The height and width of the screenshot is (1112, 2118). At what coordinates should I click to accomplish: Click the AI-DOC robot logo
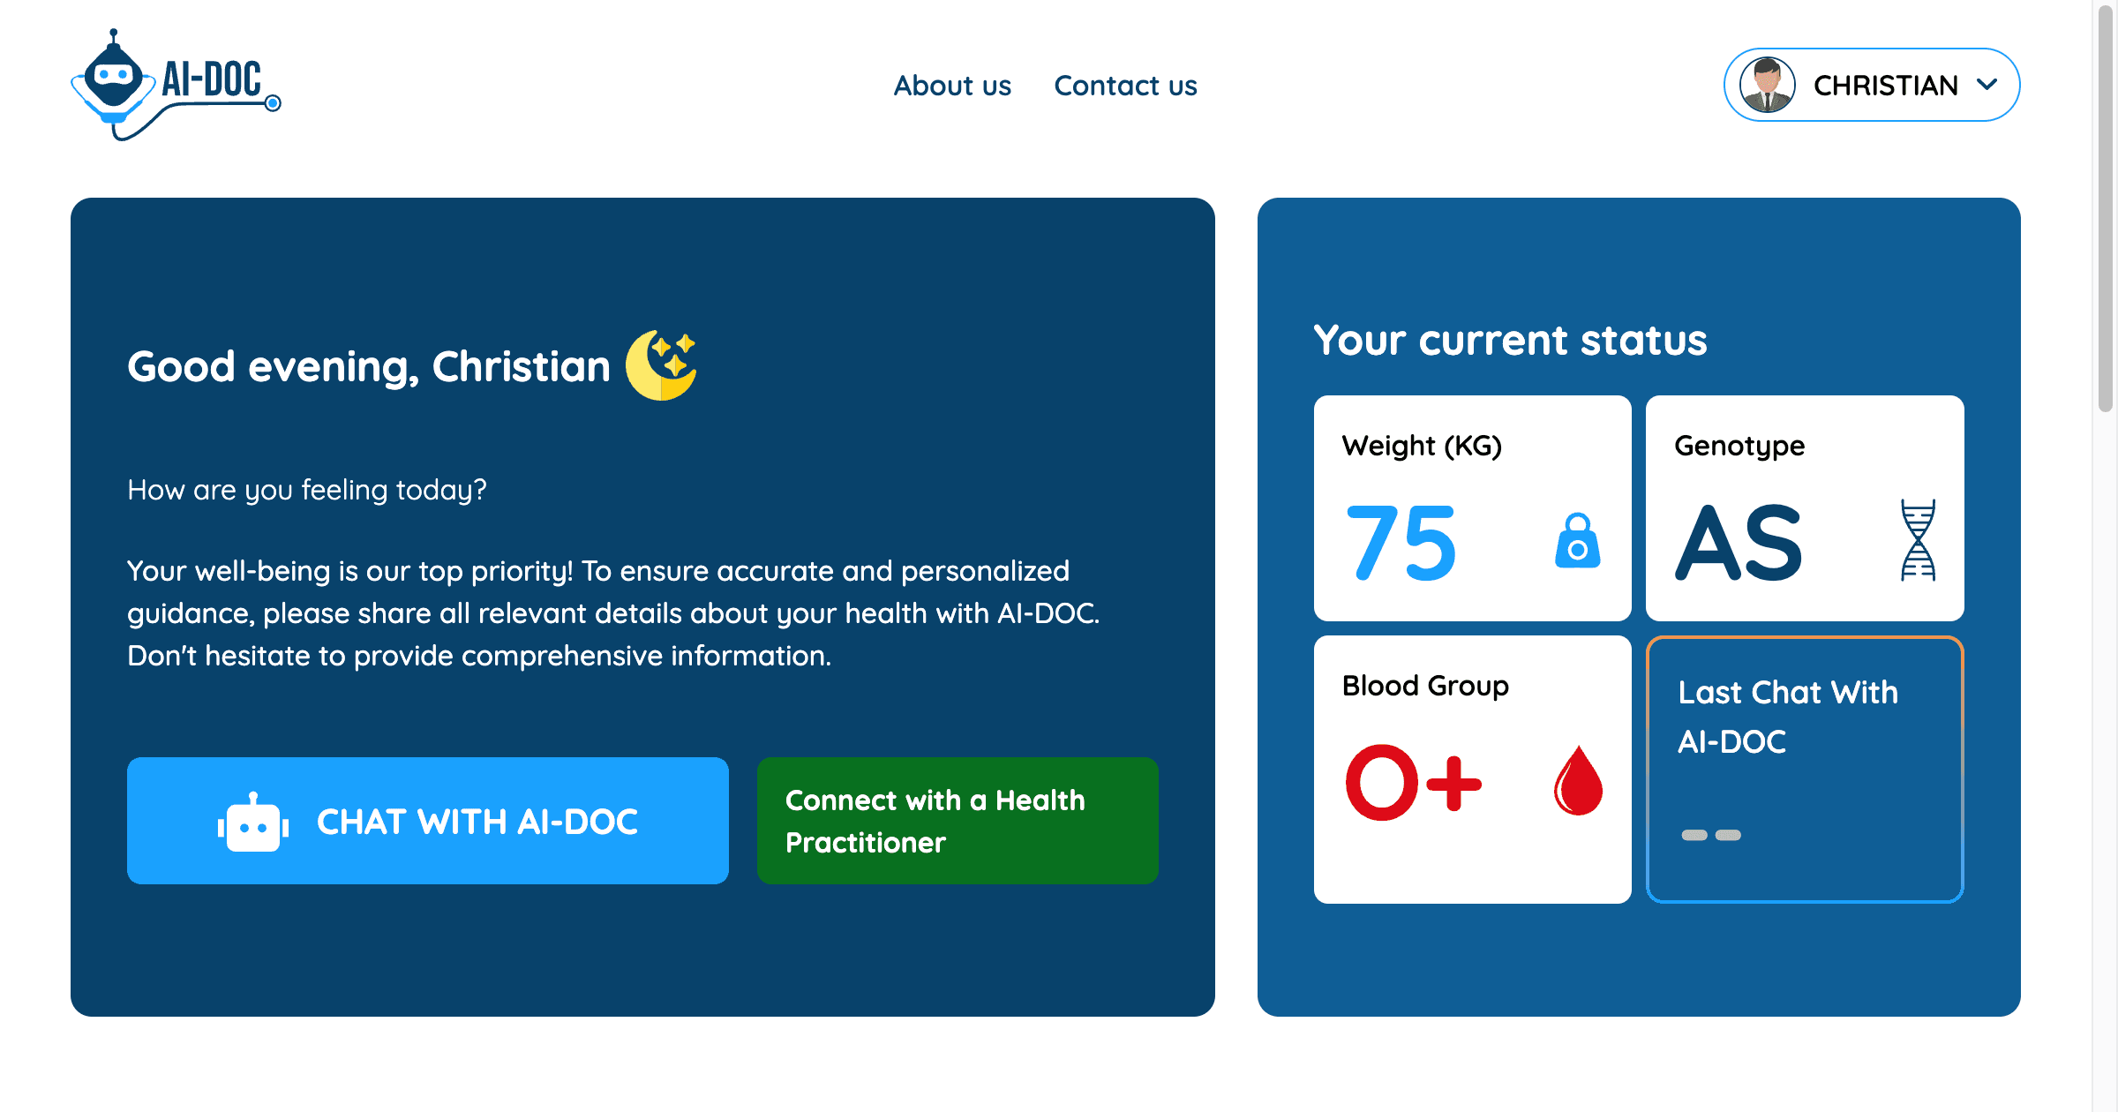point(175,85)
